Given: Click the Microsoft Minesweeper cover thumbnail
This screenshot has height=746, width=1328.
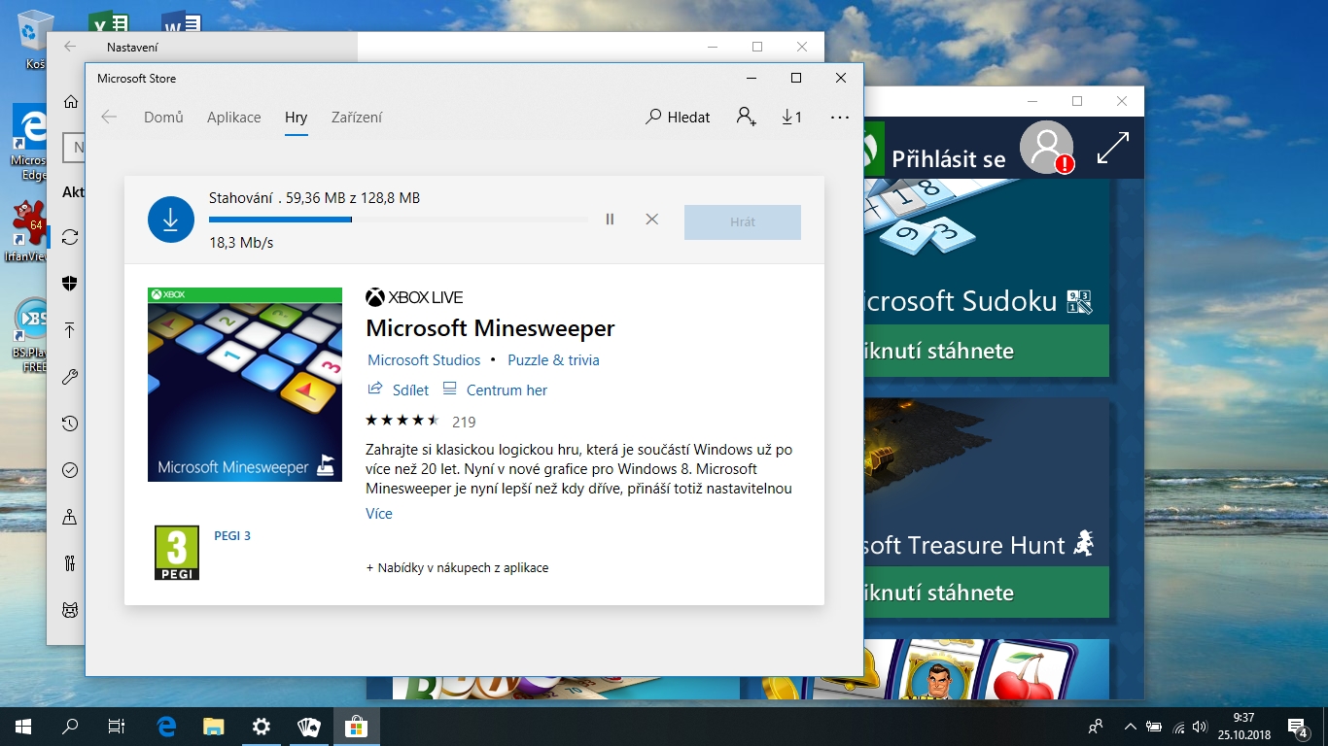Looking at the screenshot, I should coord(245,385).
